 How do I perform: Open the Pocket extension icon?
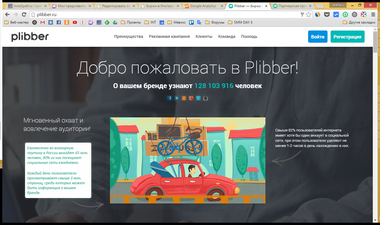click(x=327, y=14)
